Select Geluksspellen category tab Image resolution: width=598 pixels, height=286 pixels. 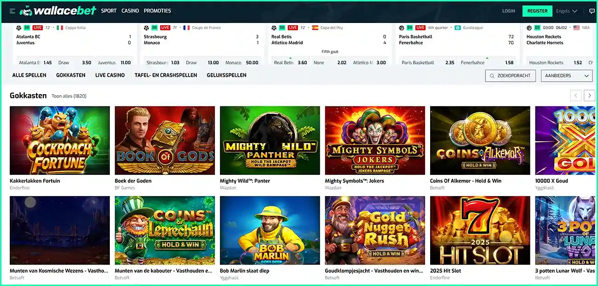[226, 75]
